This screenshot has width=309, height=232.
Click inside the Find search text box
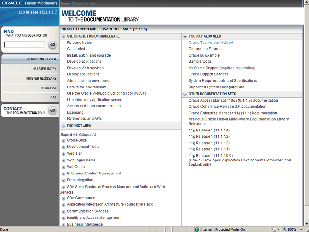[24, 45]
